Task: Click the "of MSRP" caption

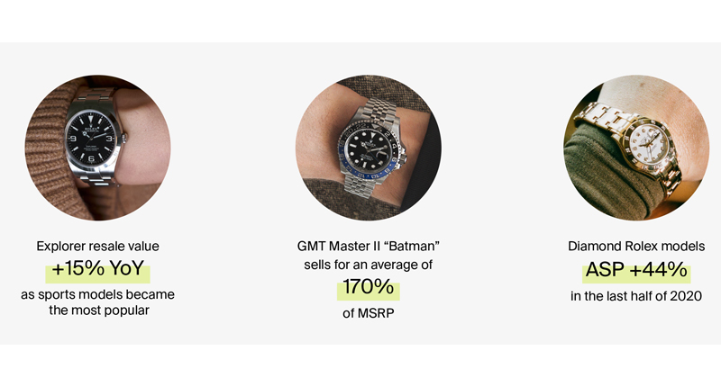Action: (x=368, y=315)
